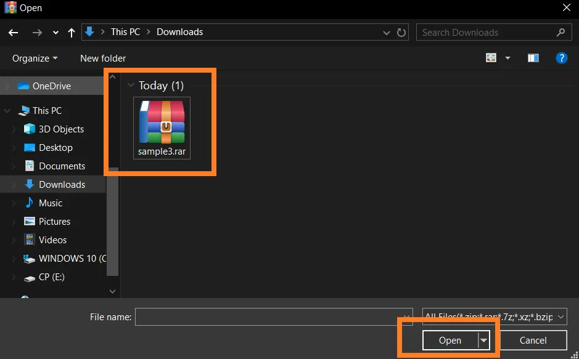The width and height of the screenshot is (579, 359).
Task: Click the Desktop folder icon
Action: coord(30,147)
